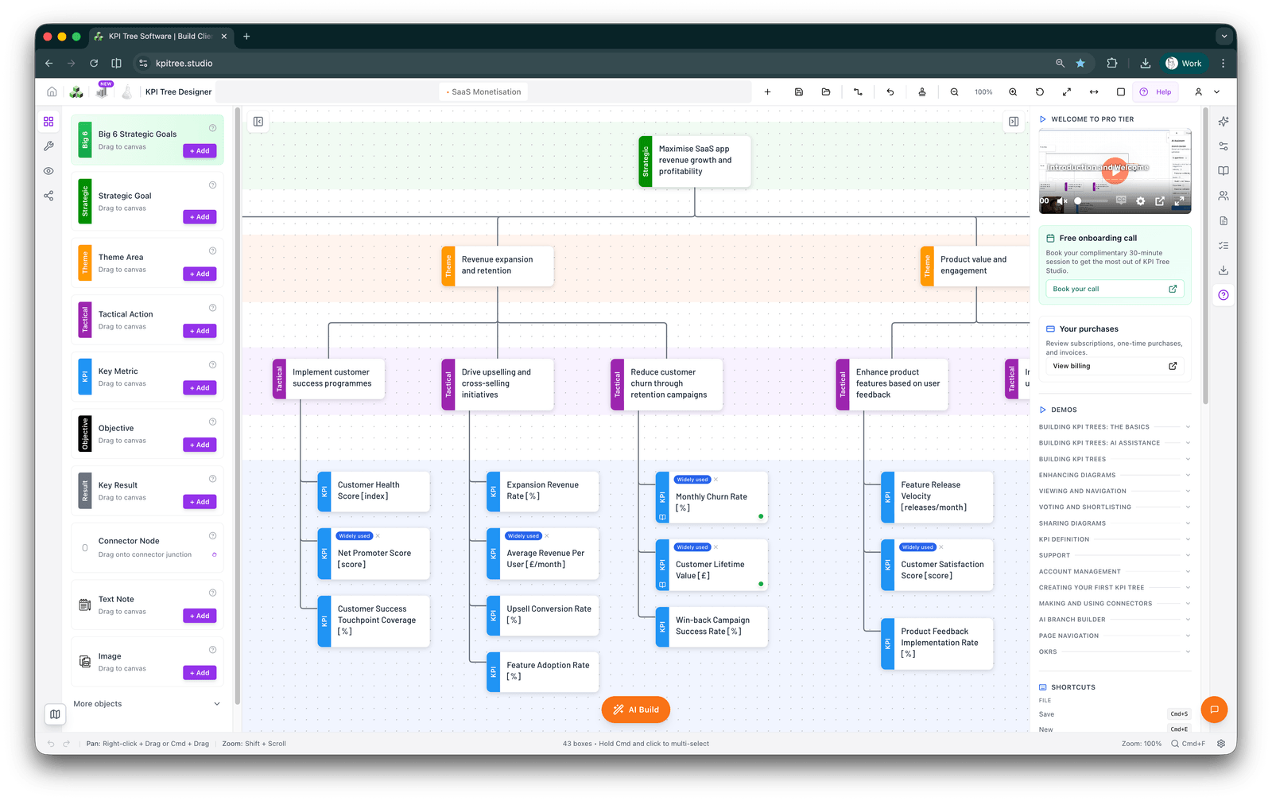Click the AI Build button
The image size is (1272, 801).
[636, 710]
